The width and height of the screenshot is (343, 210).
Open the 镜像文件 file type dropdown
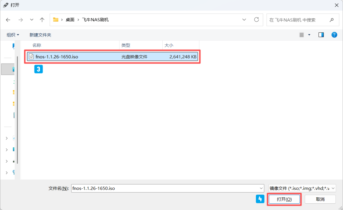(302, 188)
